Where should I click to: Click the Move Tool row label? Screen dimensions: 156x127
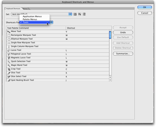[16, 31]
